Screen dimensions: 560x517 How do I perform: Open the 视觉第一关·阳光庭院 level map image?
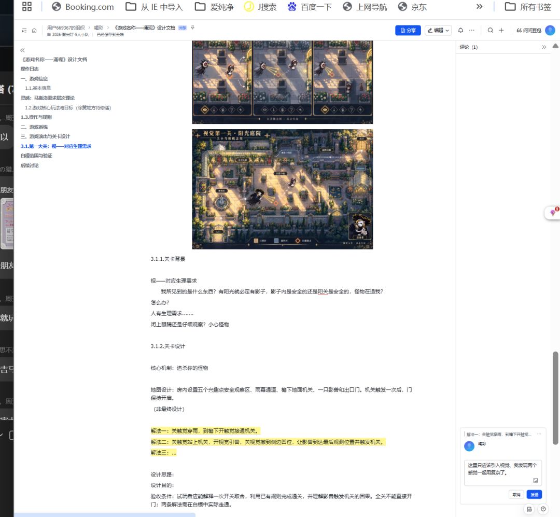[x=283, y=189]
